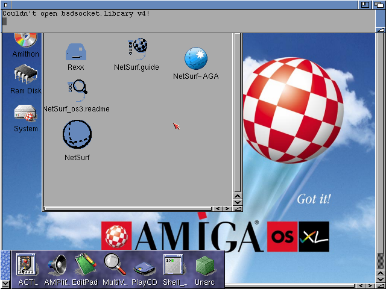Click console window zoom gadget
This screenshot has width=386, height=289.
(365, 5)
